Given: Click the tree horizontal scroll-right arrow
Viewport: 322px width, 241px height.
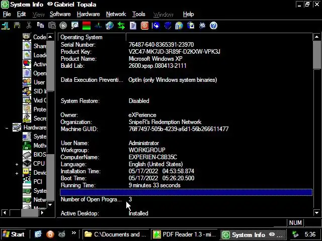Looking at the screenshot, I should pos(42,212).
